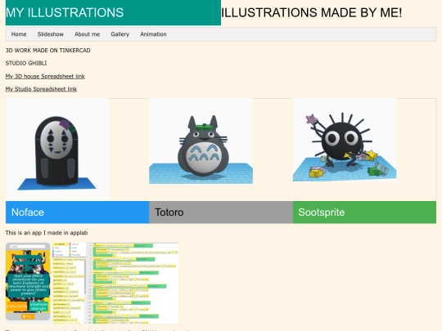Select the green Sootsprite label bar
The image size is (442, 331).
(364, 212)
